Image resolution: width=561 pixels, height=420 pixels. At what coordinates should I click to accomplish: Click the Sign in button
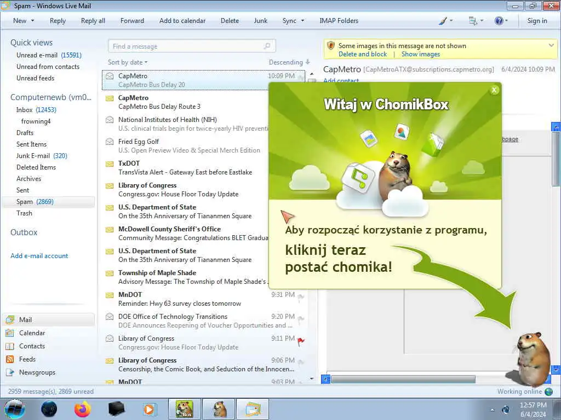537,21
